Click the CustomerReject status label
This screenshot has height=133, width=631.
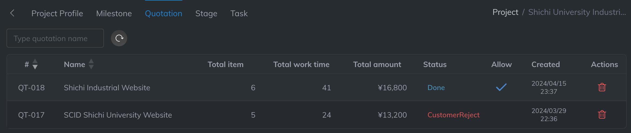(453, 115)
